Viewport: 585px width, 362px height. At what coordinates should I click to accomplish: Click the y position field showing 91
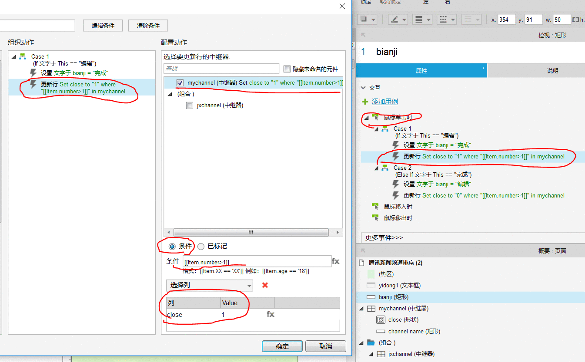534,20
